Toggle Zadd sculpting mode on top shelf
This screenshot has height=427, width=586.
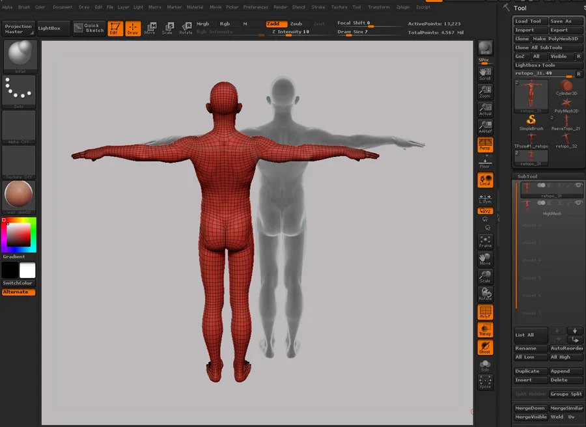276,23
